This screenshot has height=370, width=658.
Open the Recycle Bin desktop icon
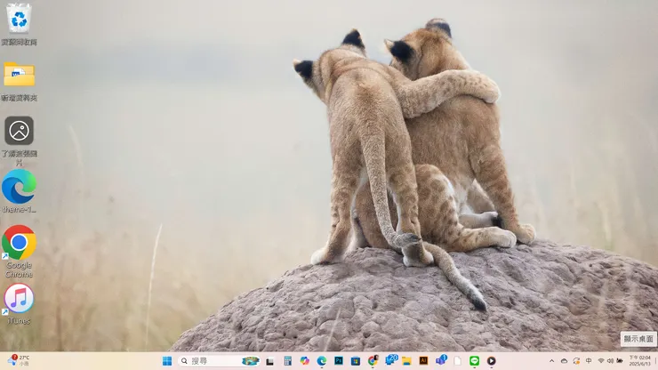point(19,24)
